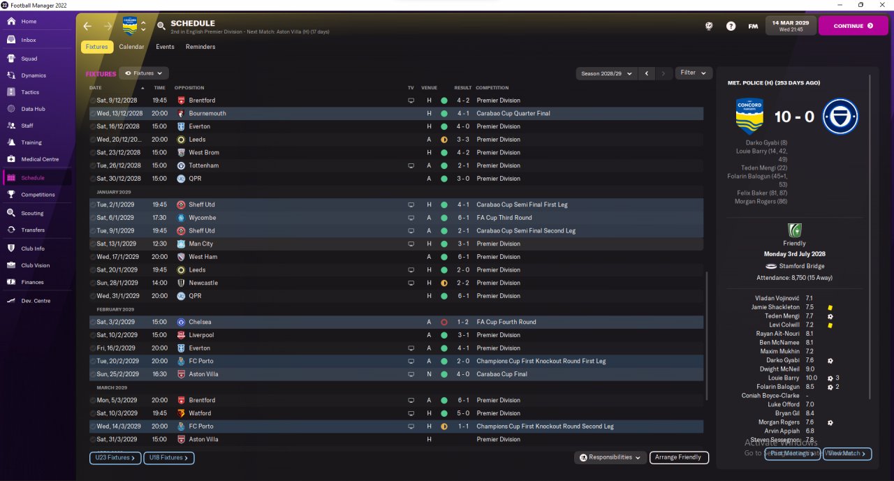Select the Aston Villa Carabao Cup Final row
The height and width of the screenshot is (481, 894).
point(396,374)
